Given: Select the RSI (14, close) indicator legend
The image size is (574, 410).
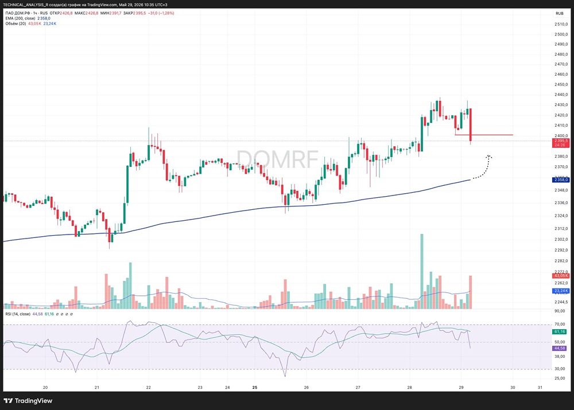Looking at the screenshot, I should coord(18,314).
